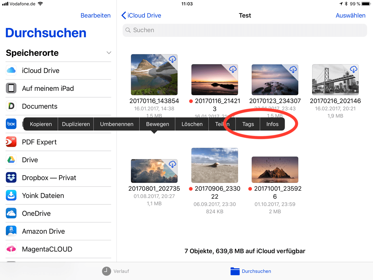373x280 pixels.
Task: Choose Löschen from the context menu
Action: pyautogui.click(x=192, y=124)
